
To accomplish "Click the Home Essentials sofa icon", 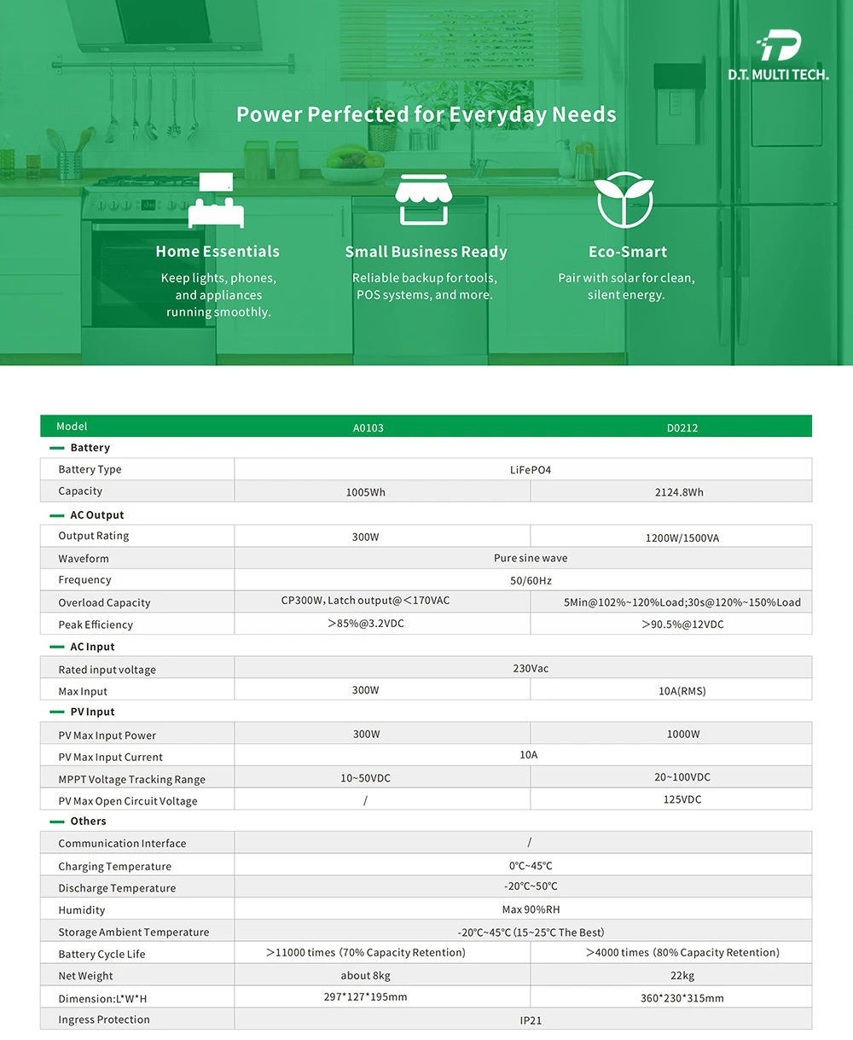I will pyautogui.click(x=216, y=200).
